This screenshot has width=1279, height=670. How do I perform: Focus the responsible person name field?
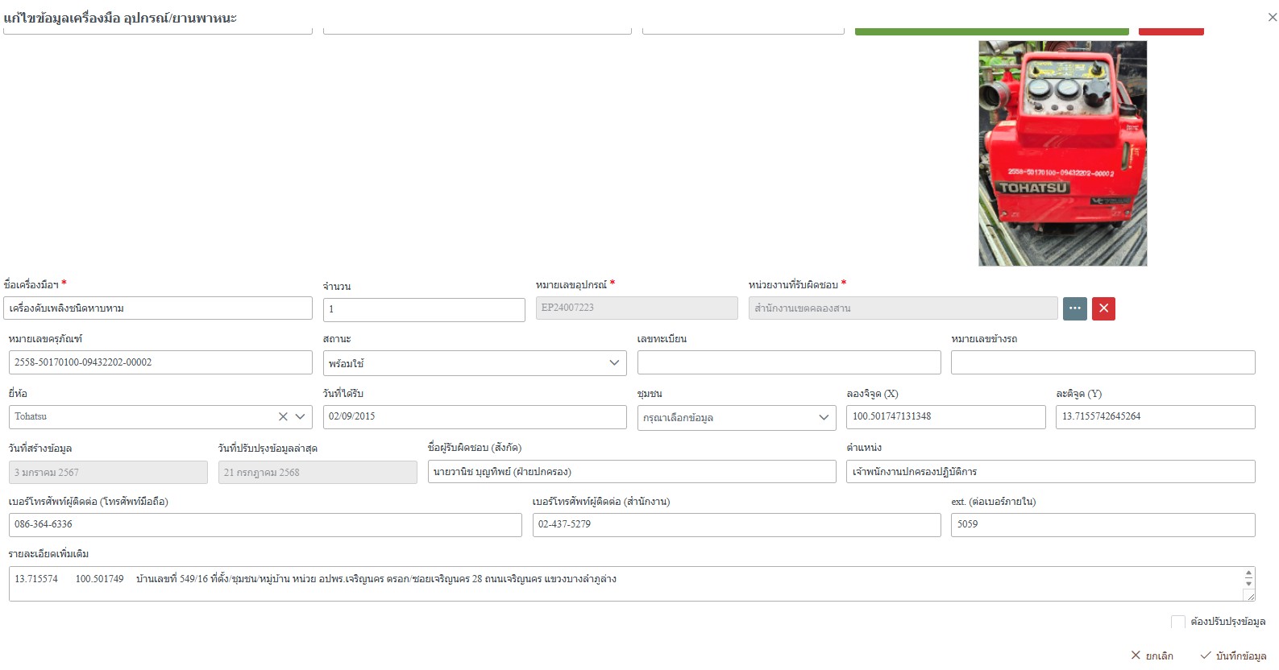coord(632,472)
